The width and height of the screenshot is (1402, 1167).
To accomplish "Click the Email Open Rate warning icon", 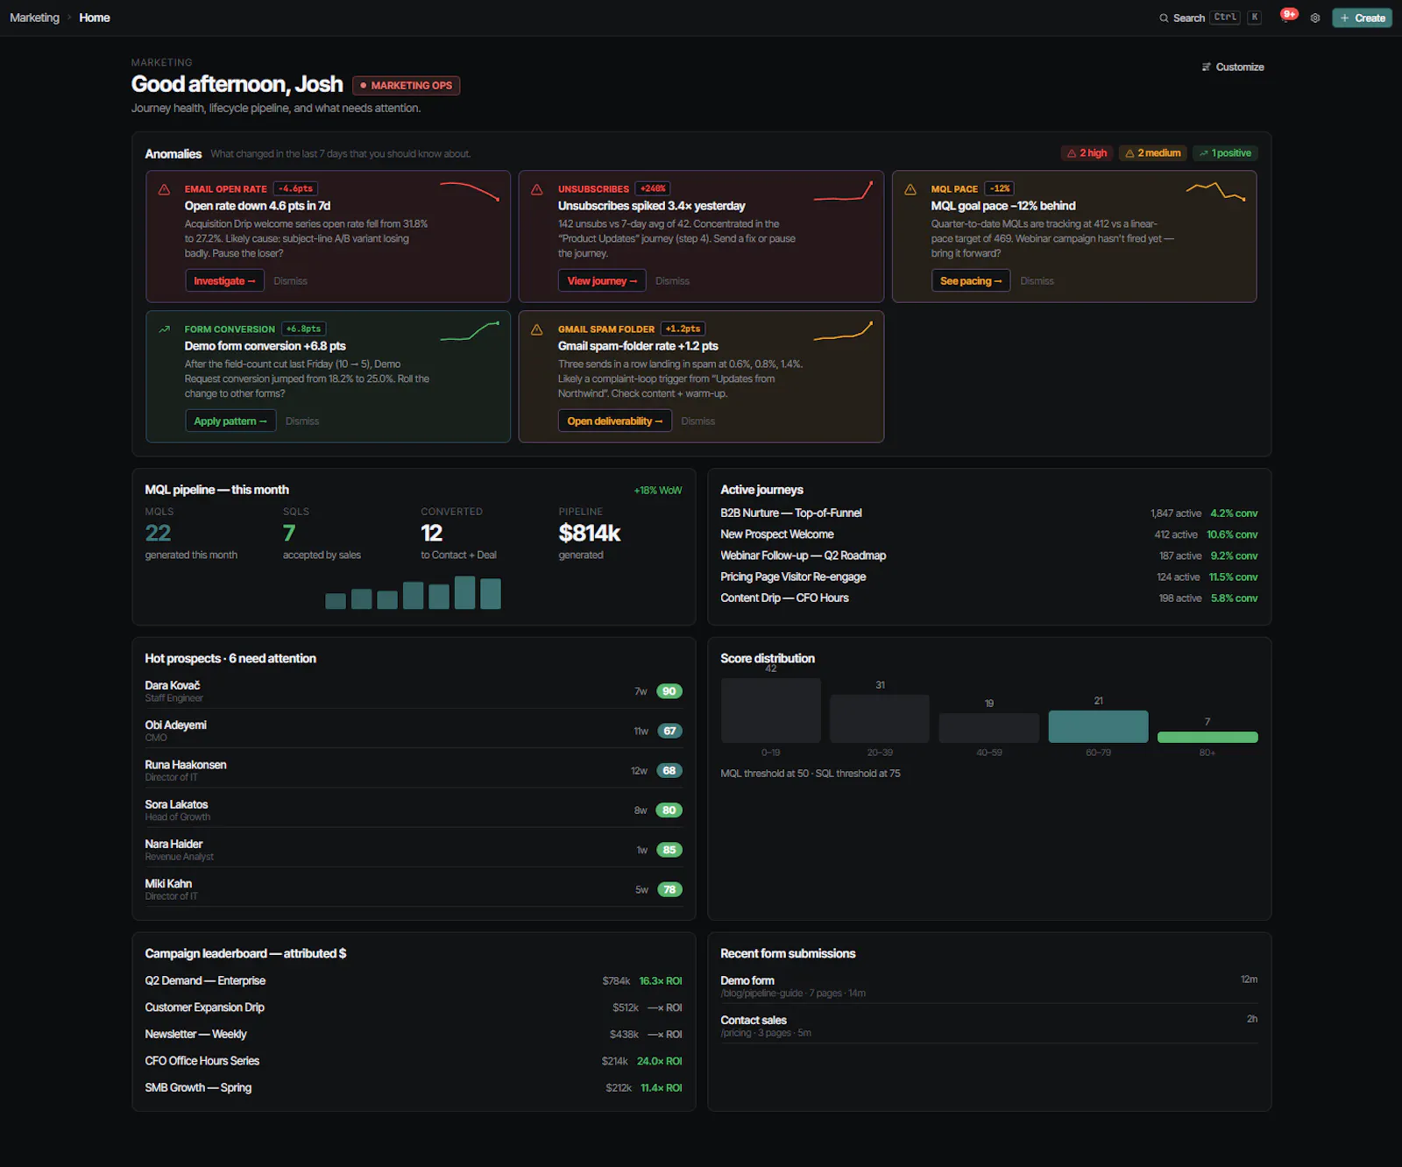I will coord(164,189).
